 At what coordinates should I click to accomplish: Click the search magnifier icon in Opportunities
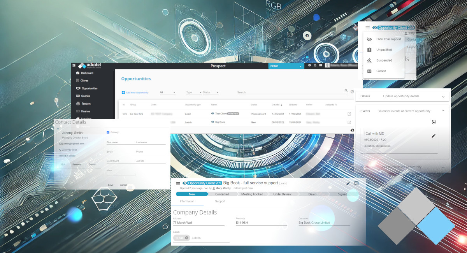tap(346, 91)
